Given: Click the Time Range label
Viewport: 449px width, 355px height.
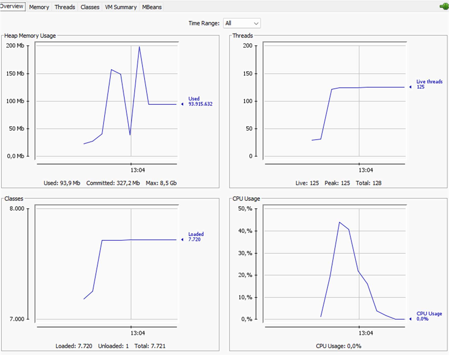Looking at the screenshot, I should click(x=204, y=23).
